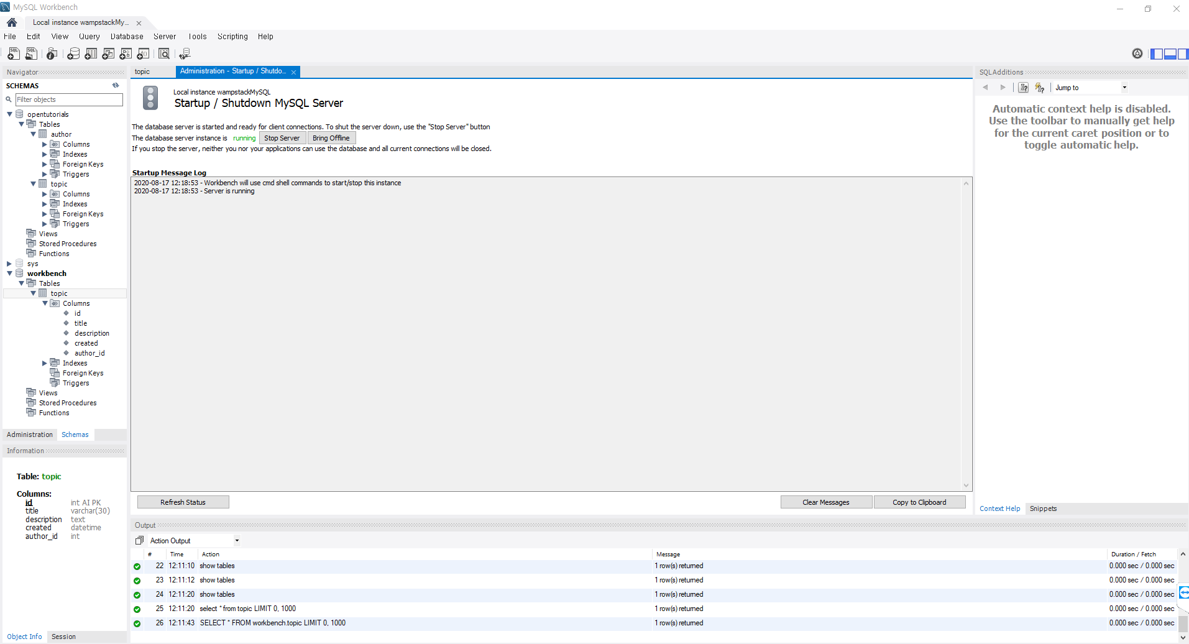Go to the Workbench home screen
Screen dimensions: 1189x644
pos(12,22)
